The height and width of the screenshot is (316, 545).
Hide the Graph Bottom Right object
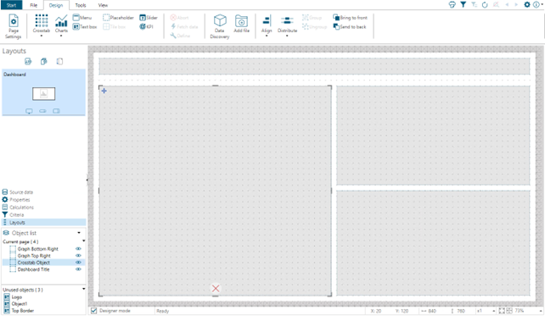click(x=78, y=249)
